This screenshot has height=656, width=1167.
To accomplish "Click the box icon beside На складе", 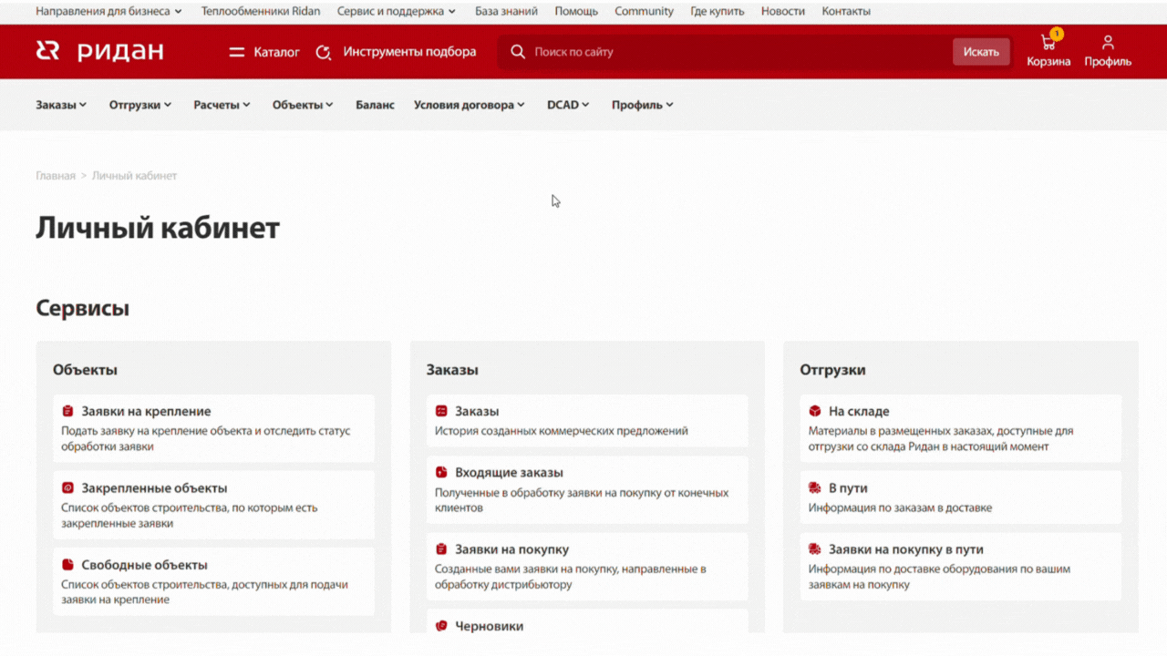I will (x=815, y=411).
